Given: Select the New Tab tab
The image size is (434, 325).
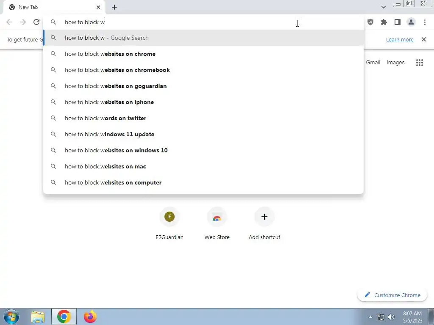Looking at the screenshot, I should [x=54, y=7].
